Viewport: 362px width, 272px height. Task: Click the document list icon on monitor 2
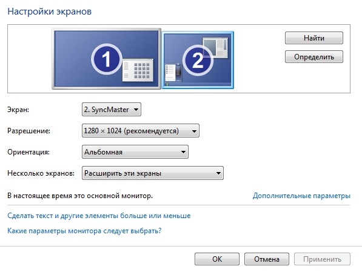click(173, 72)
